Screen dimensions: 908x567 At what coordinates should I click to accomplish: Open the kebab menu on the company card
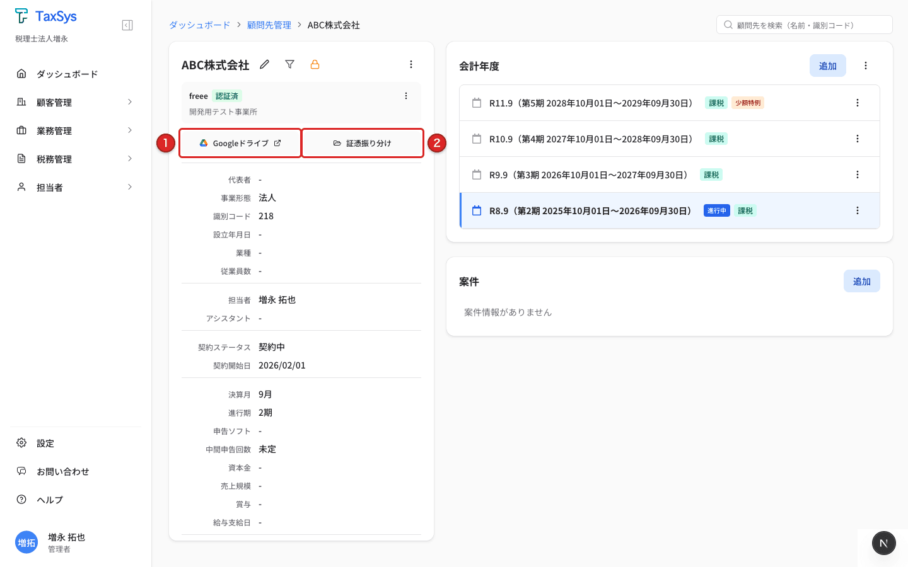click(x=411, y=64)
